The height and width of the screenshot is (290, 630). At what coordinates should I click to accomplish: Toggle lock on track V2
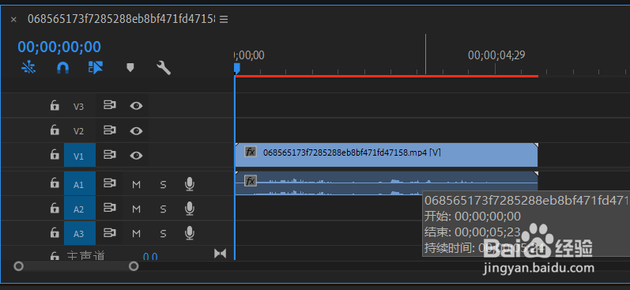click(x=55, y=130)
